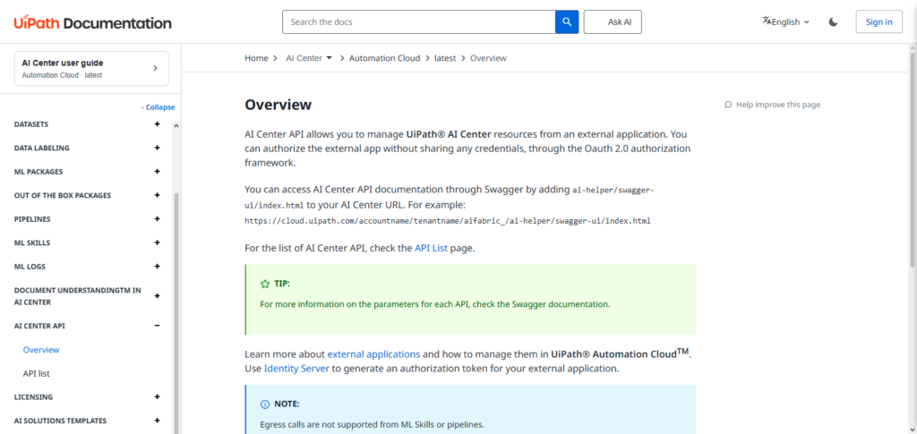The image size is (917, 434).
Task: Click the blue search magnifier button
Action: [567, 22]
